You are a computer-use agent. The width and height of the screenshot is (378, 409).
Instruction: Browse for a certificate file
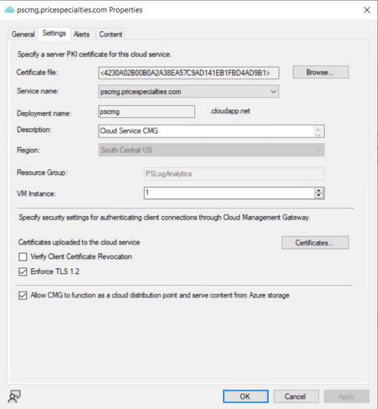pyautogui.click(x=321, y=72)
